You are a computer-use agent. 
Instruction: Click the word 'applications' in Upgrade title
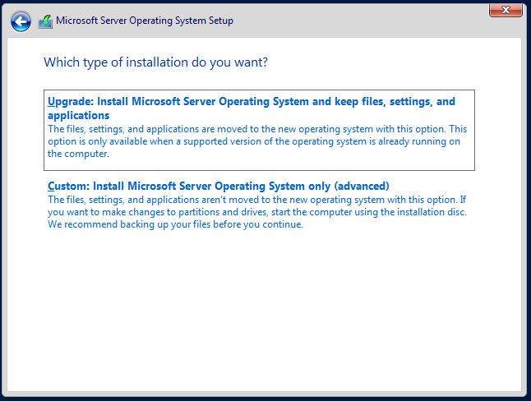coord(79,116)
